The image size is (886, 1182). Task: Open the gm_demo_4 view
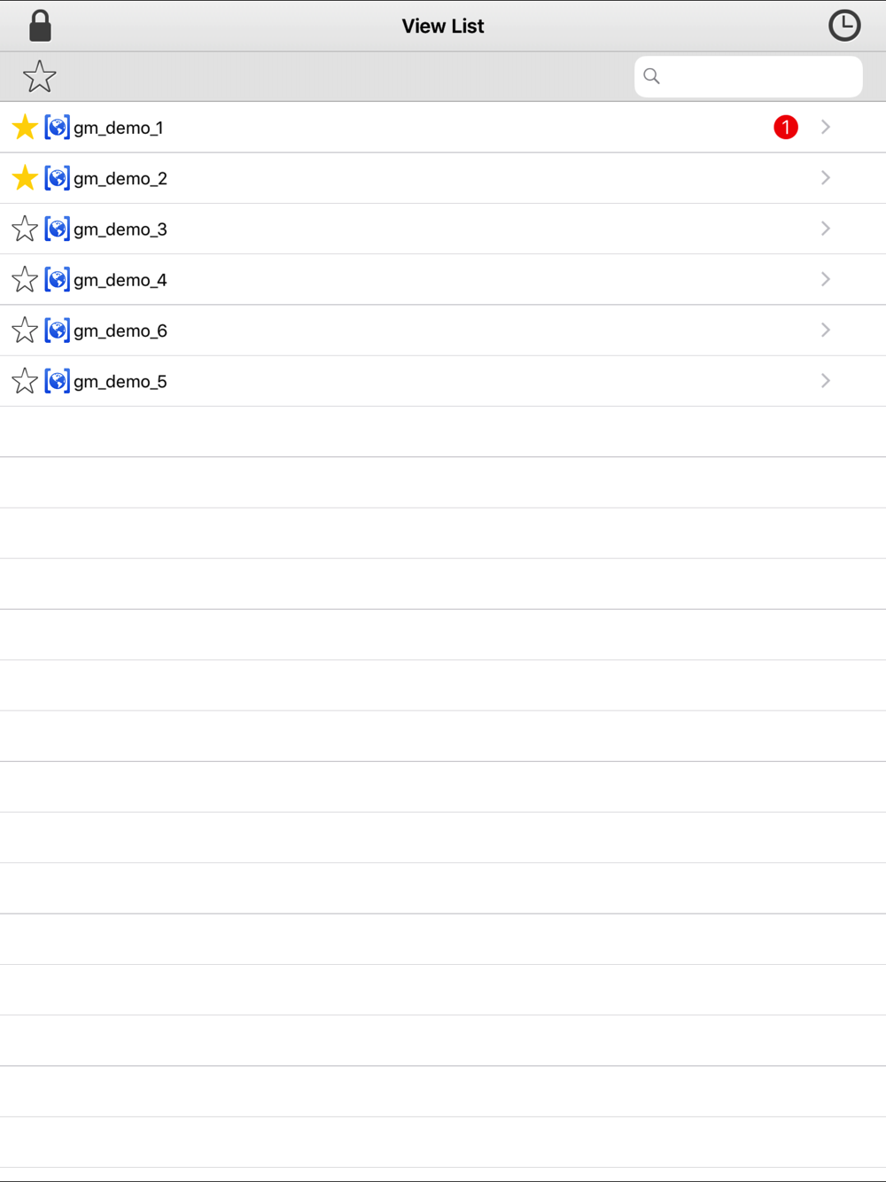coord(120,280)
